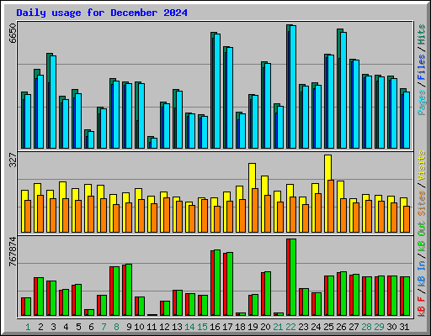Viewport: 431px width, 336px height.
Task: Click day label 19 on the x-axis
Action: 253,327
